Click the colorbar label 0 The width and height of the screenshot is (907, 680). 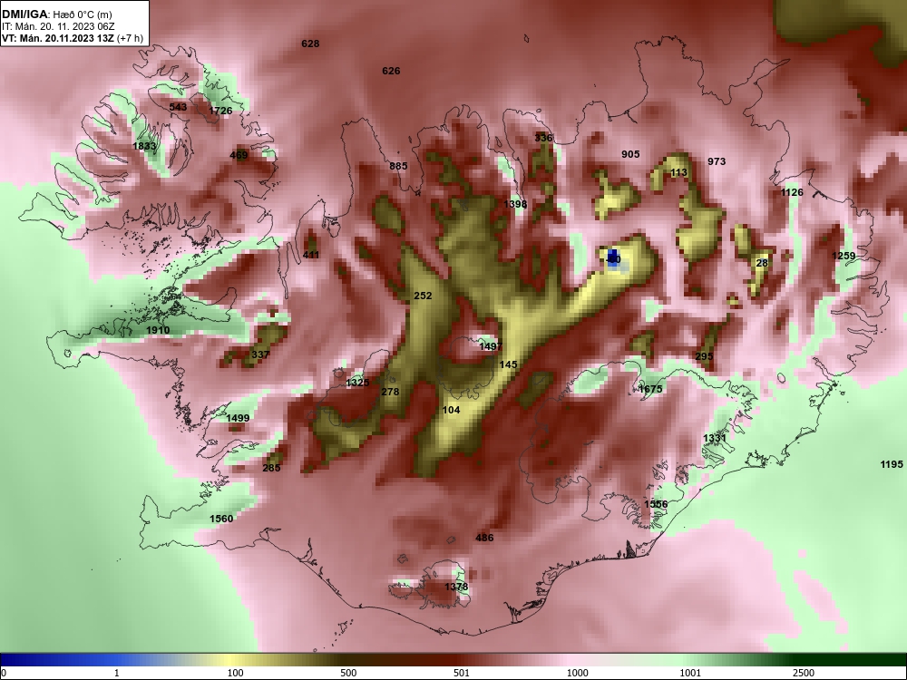point(4,673)
